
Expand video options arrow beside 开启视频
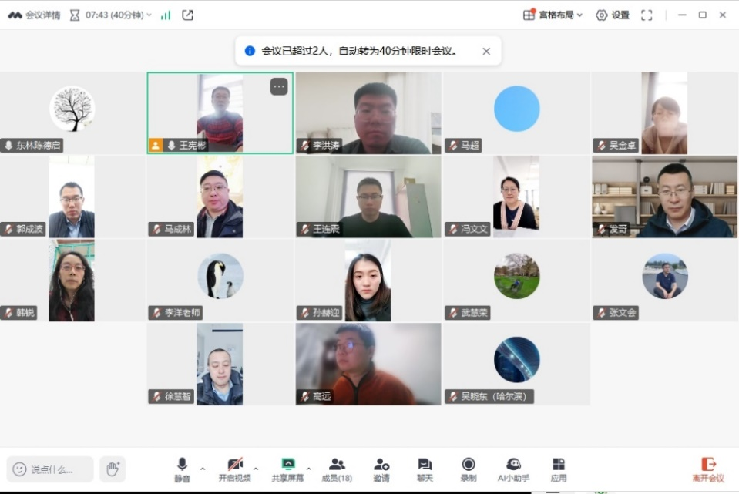point(256,469)
